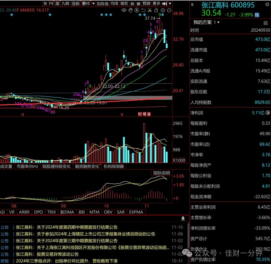Select the MTM indicator tab
Viewport: 271px width, 264px height.
click(x=94, y=212)
